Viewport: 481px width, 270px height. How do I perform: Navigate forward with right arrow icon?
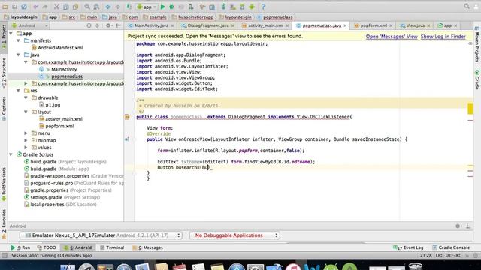[117, 7]
